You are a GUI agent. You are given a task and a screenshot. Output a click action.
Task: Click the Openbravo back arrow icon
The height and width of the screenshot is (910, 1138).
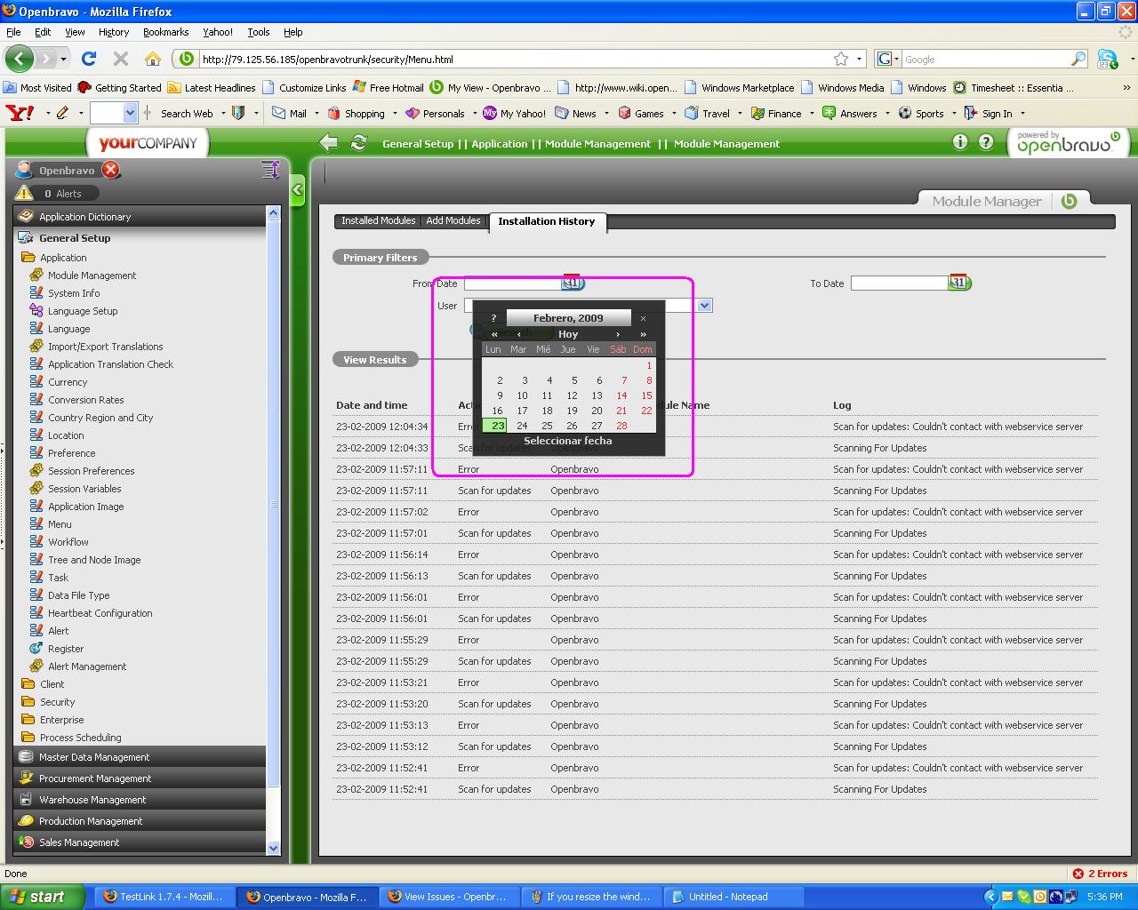[328, 143]
